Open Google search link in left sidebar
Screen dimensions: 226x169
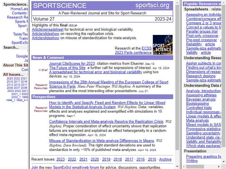tap(22, 56)
